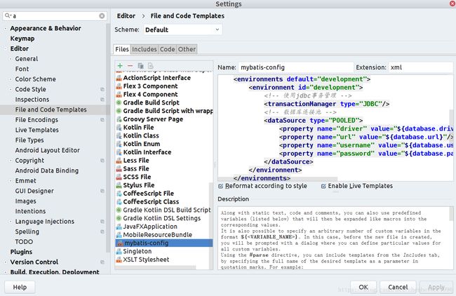The image size is (456, 296).
Task: Expand the Version Control section
Action: click(x=6, y=262)
